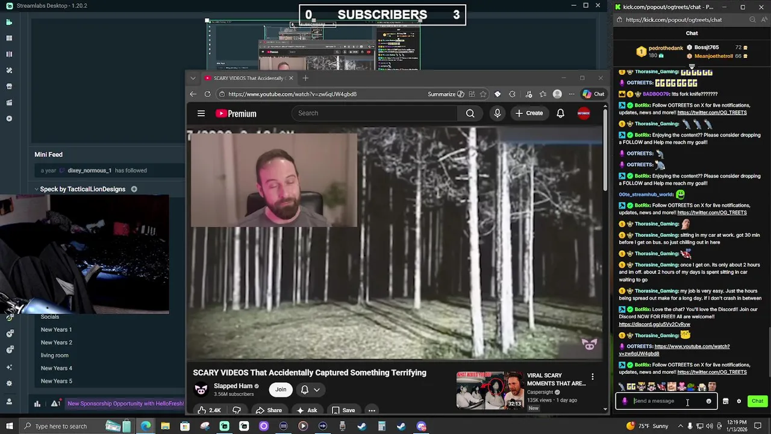Image resolution: width=771 pixels, height=434 pixels.
Task: Click the YouTube Premium logo
Action: (236, 113)
